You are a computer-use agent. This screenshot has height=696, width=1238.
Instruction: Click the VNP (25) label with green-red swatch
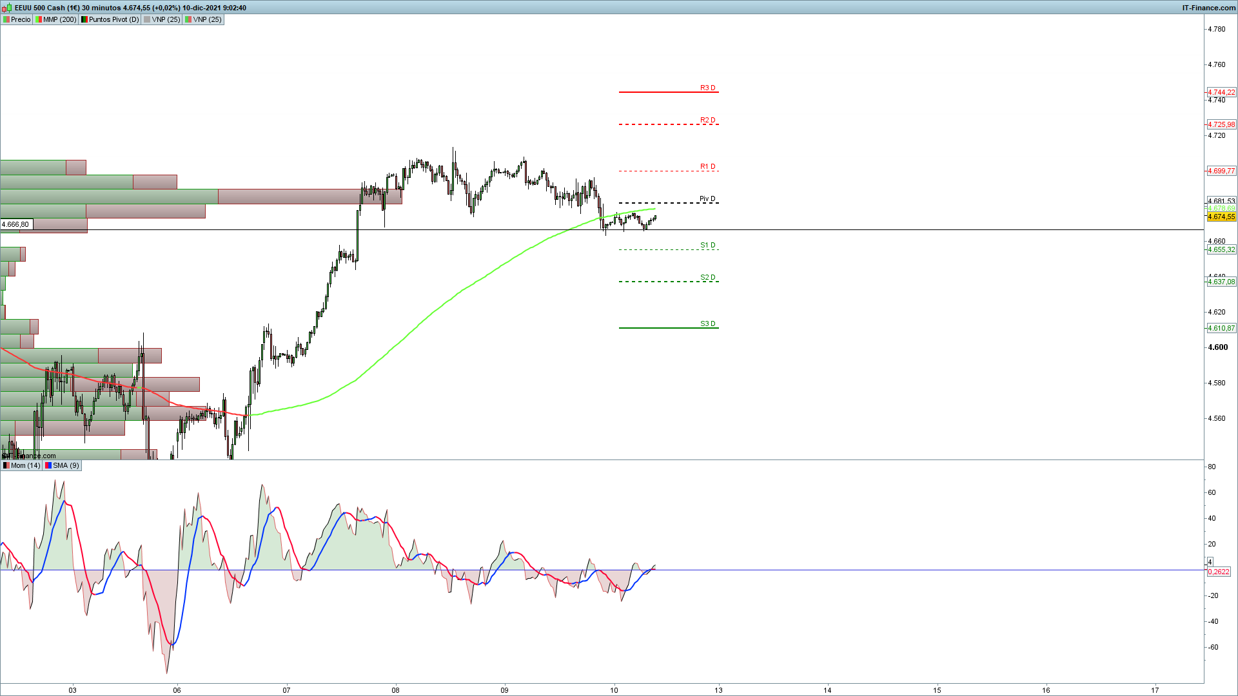204,19
